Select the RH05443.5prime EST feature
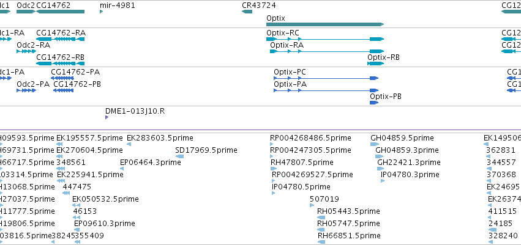This screenshot has width=521, height=245. tap(321, 218)
